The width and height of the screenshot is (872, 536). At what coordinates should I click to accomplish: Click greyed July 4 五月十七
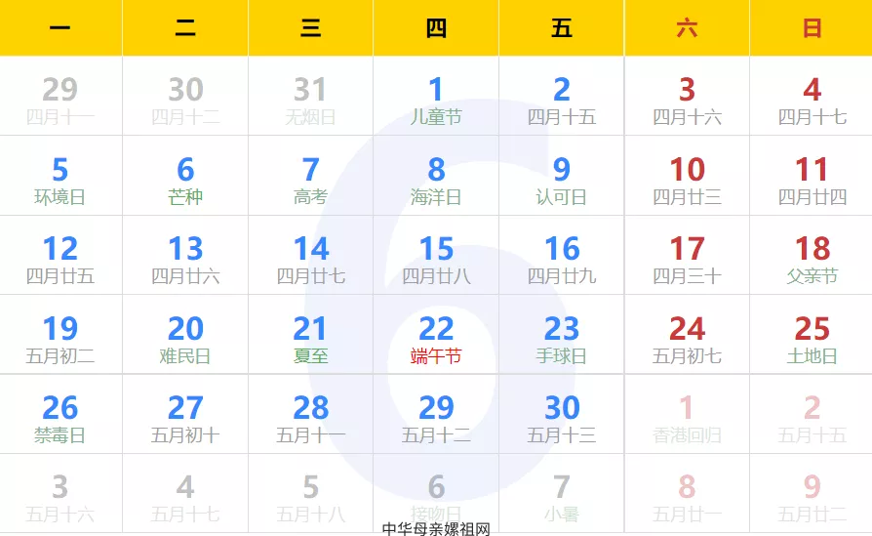click(185, 494)
